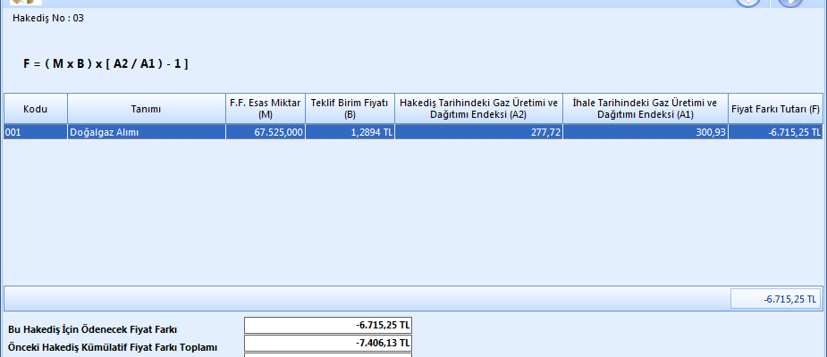
Task: Click the application icon in the top-left corner
Action: (x=26, y=3)
